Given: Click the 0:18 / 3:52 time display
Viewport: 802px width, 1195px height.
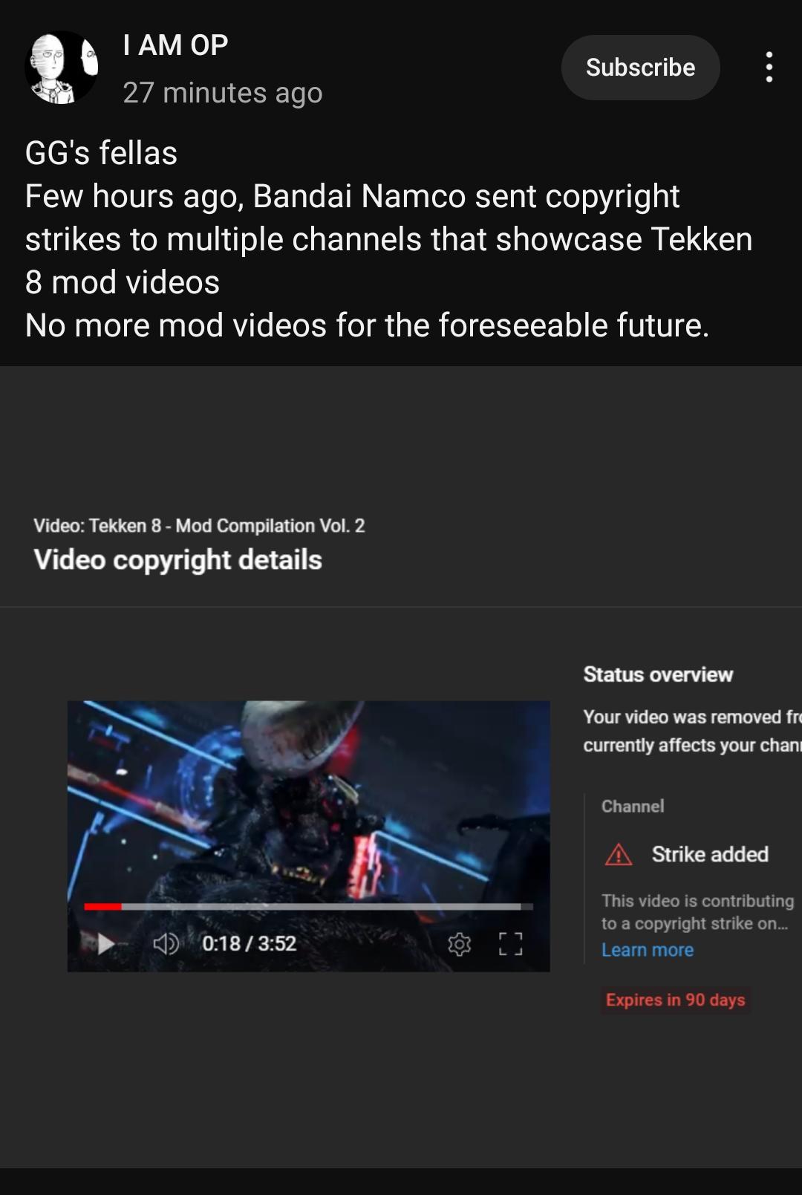Looking at the screenshot, I should tap(249, 944).
